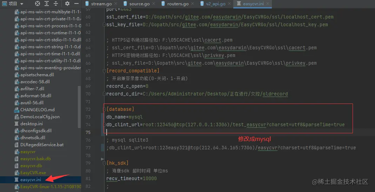Select api-ms-win-crt-string file in tree
The width and height of the screenshot is (375, 192).
pyautogui.click(x=51, y=47)
